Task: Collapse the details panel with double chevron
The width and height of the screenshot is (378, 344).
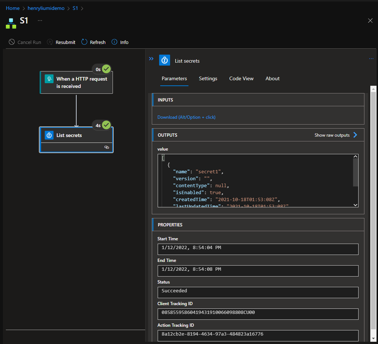Action: [151, 59]
